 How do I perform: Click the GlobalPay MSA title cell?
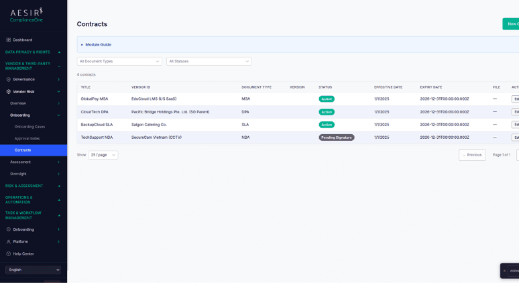(x=95, y=99)
